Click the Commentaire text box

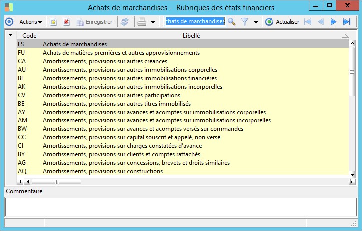coord(181,206)
